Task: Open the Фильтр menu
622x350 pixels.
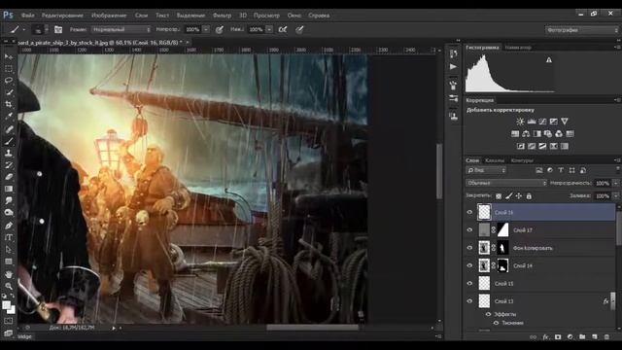Action: (x=222, y=16)
